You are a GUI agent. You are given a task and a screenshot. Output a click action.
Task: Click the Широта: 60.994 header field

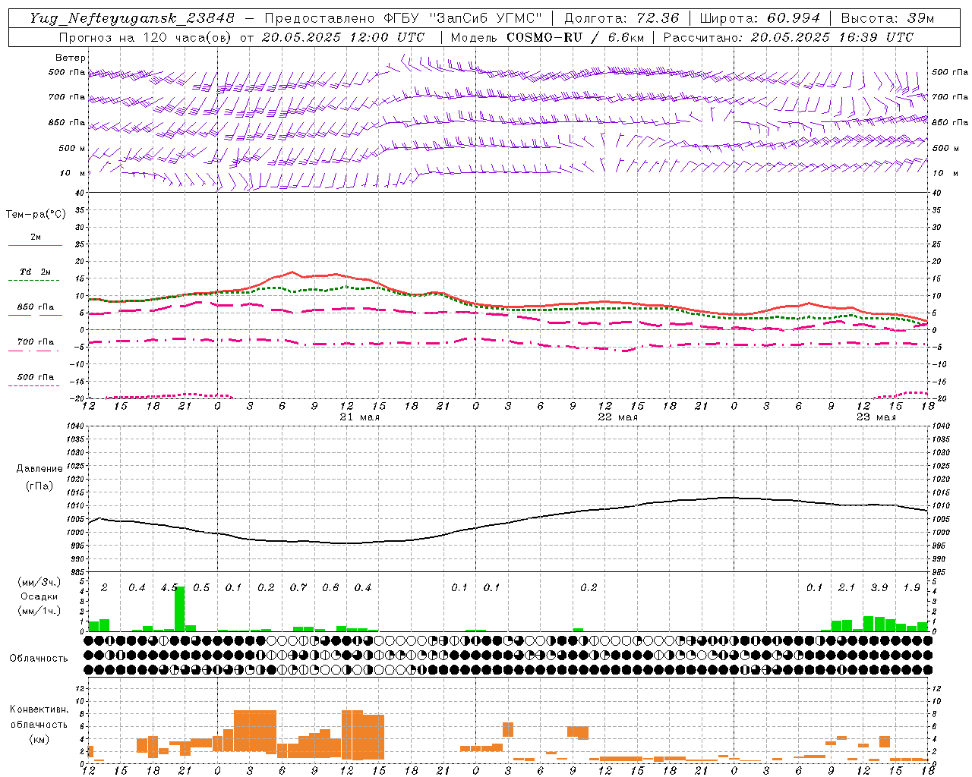[759, 18]
